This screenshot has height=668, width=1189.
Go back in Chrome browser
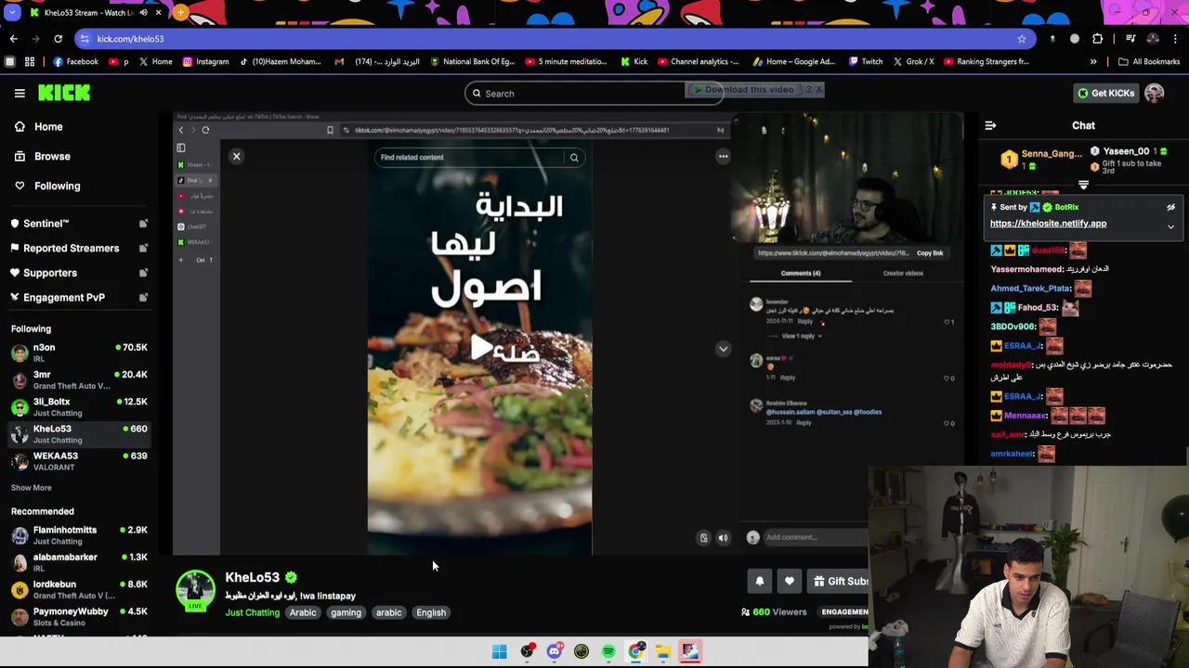tap(13, 39)
